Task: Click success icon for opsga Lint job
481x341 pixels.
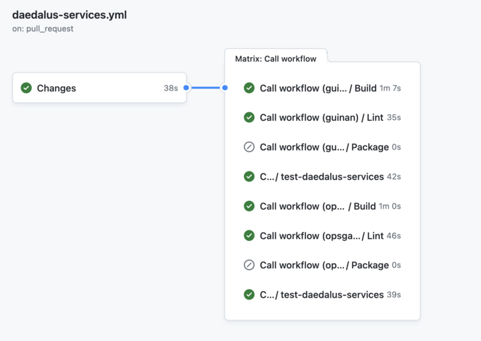Action: point(249,236)
